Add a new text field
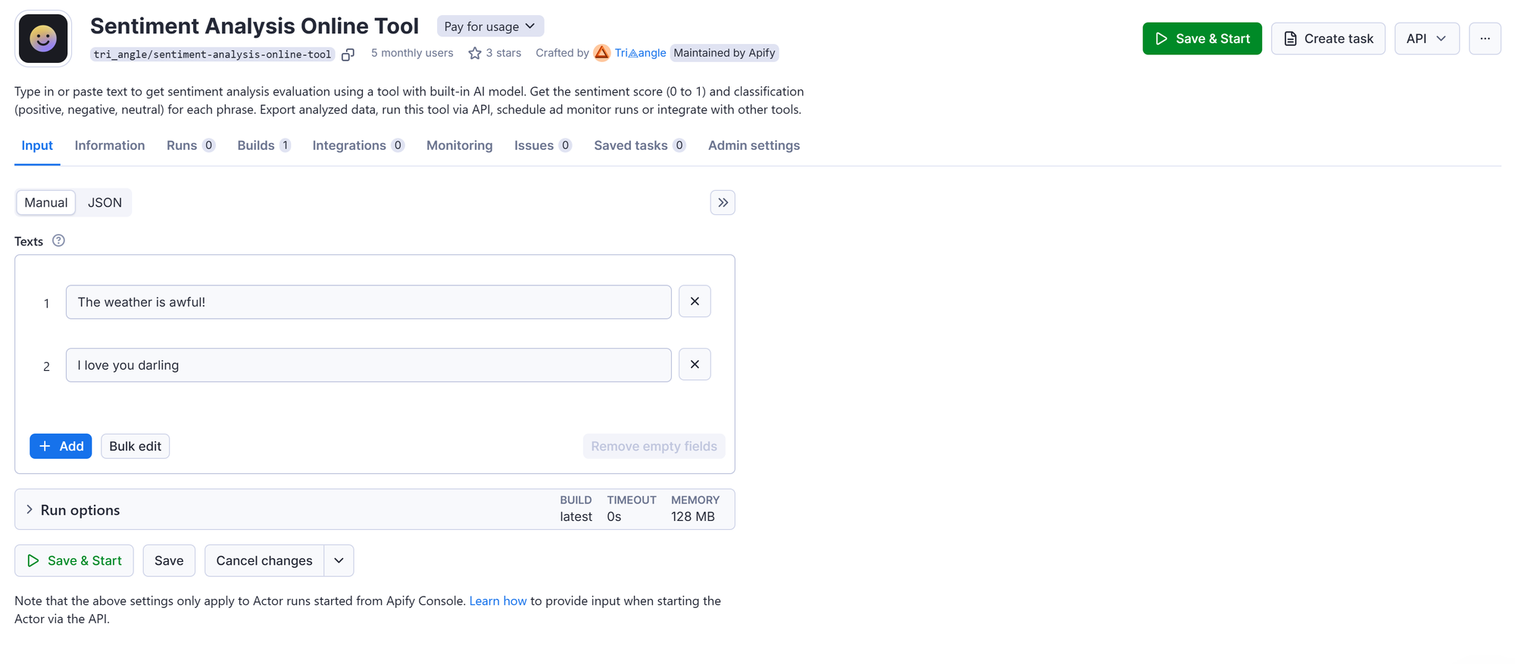The width and height of the screenshot is (1515, 664). point(61,446)
